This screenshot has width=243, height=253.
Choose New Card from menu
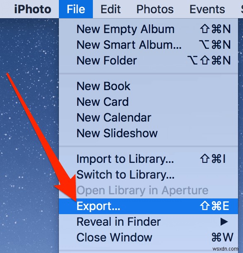(148, 102)
